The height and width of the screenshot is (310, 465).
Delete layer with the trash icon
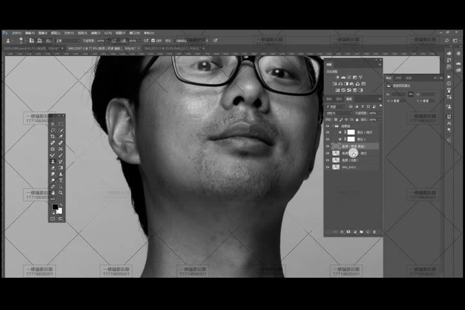click(x=374, y=232)
